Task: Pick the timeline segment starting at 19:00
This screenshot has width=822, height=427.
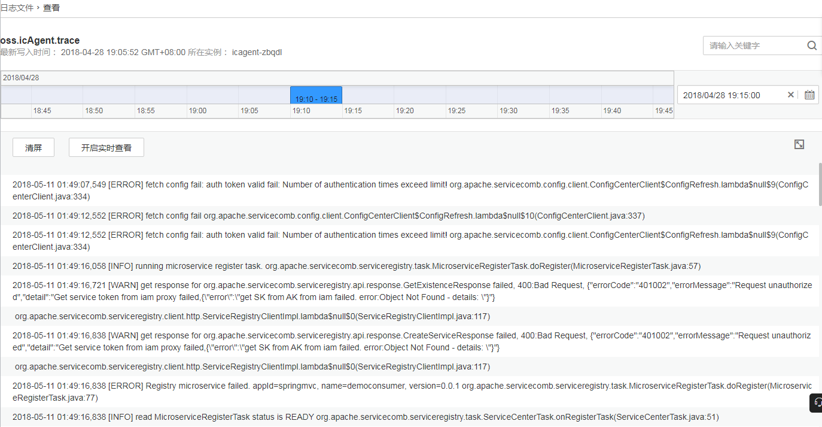Action: (212, 95)
